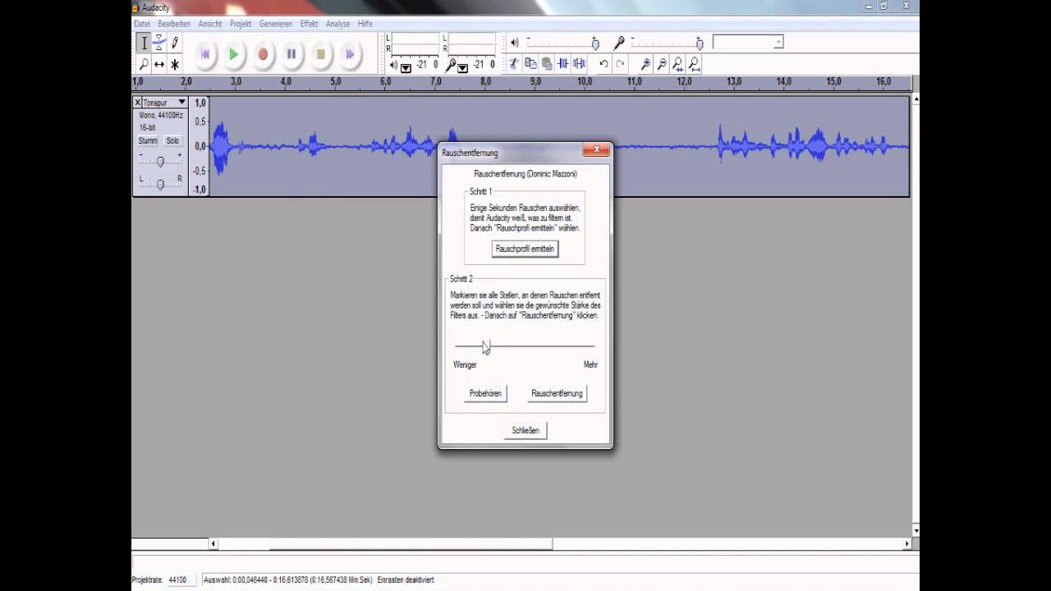Click the Stop button

321,54
